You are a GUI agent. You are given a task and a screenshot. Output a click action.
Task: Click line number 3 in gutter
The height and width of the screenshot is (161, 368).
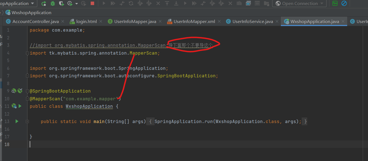click(x=8, y=45)
